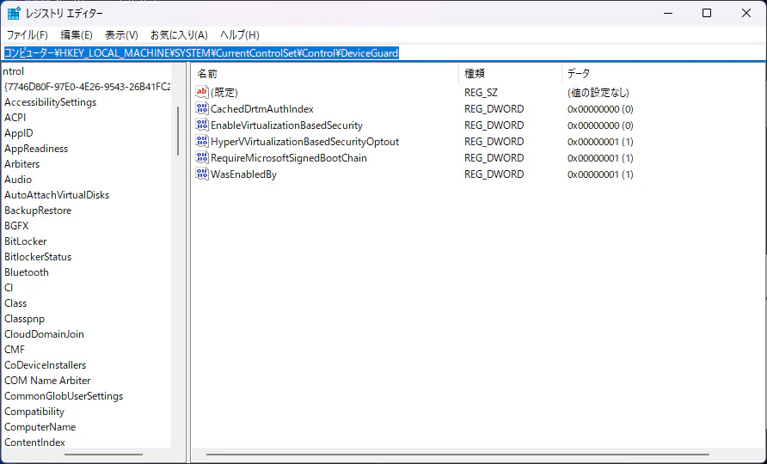This screenshot has height=464, width=767.
Task: Select the COM Name Arbiter key
Action: pos(47,381)
